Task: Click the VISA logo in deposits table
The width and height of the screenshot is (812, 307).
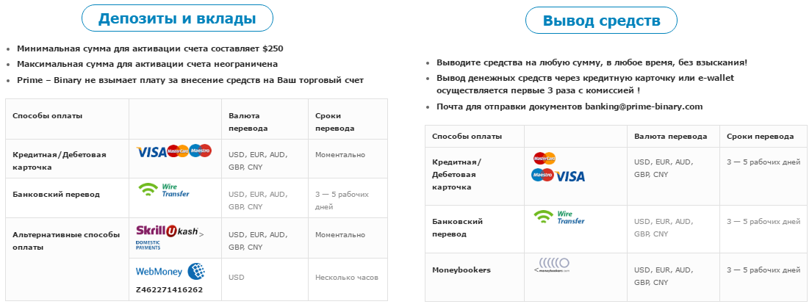Action: click(x=151, y=152)
